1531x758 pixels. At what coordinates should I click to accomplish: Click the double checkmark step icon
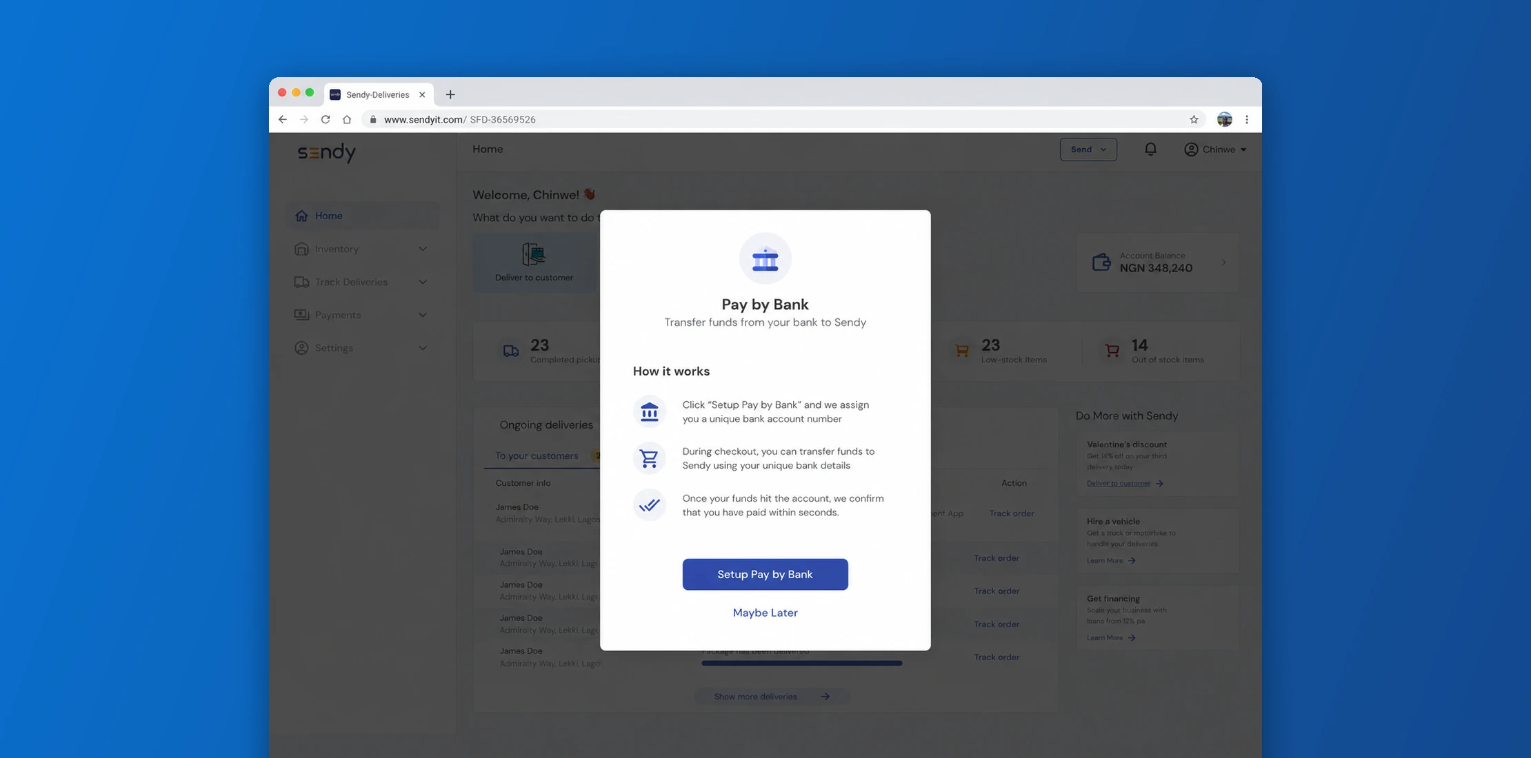coord(649,505)
